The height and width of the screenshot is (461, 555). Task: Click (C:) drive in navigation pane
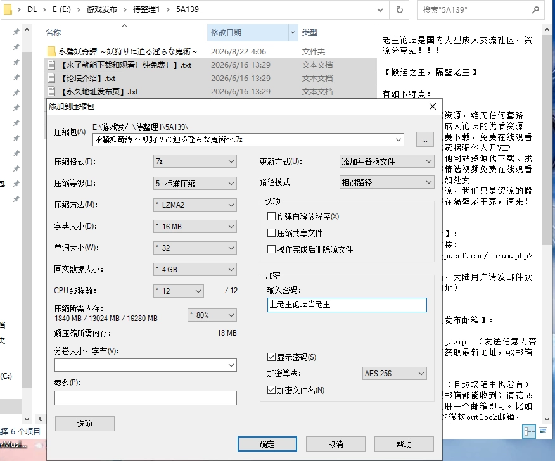(x=6, y=376)
